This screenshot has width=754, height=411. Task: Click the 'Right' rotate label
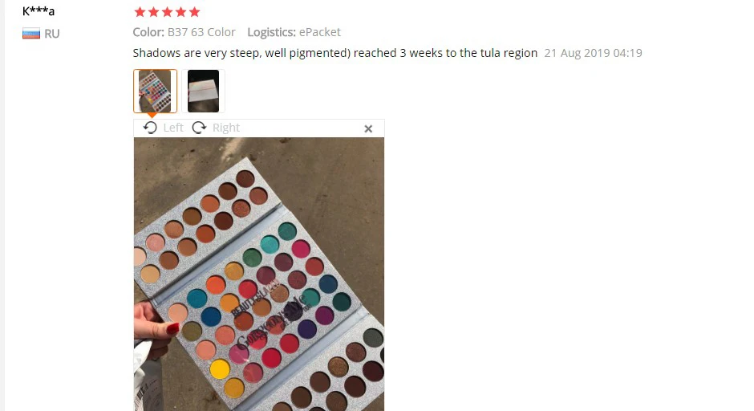tap(226, 128)
